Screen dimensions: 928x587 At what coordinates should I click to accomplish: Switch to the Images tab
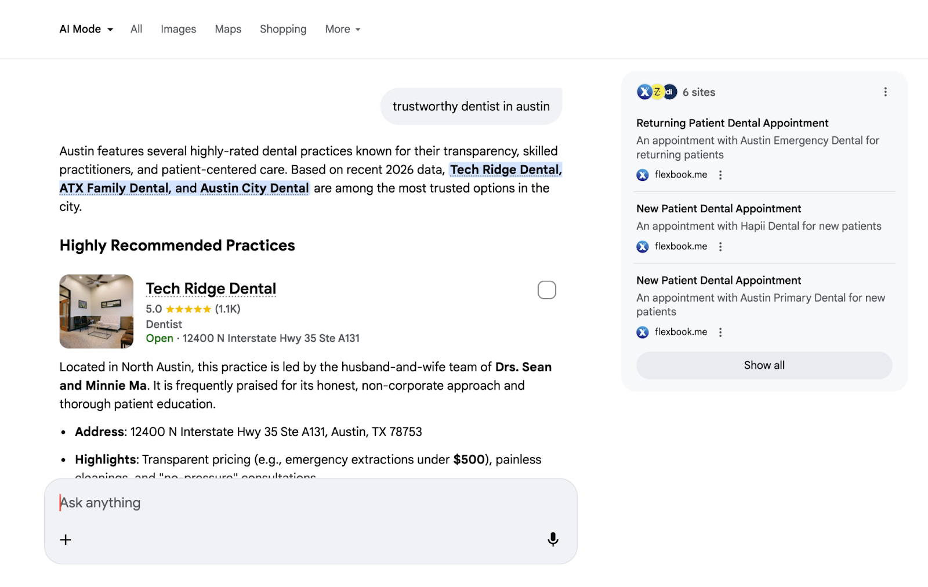[178, 29]
